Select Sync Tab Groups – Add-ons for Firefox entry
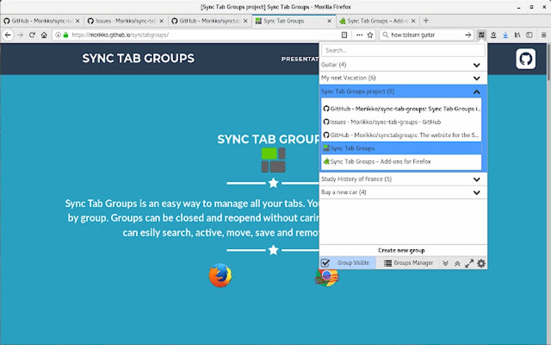 [401, 162]
